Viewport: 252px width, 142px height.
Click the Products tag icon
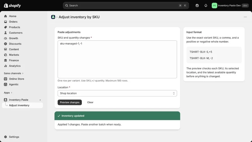pos(5,27)
